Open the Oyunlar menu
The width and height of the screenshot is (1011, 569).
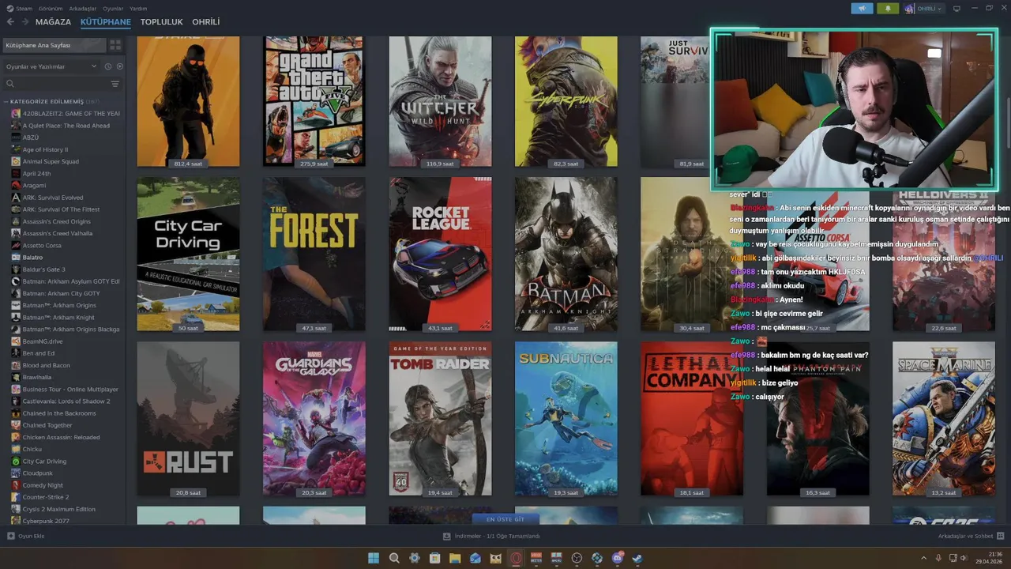[113, 9]
